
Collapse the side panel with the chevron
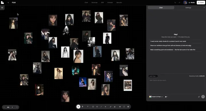pyautogui.click(x=204, y=8)
